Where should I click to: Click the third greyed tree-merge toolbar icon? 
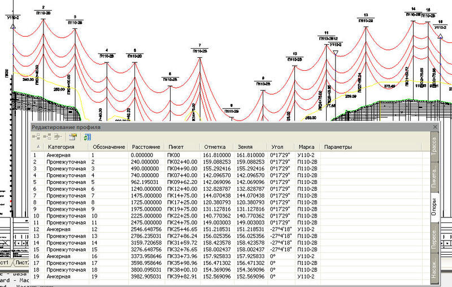tap(58, 137)
